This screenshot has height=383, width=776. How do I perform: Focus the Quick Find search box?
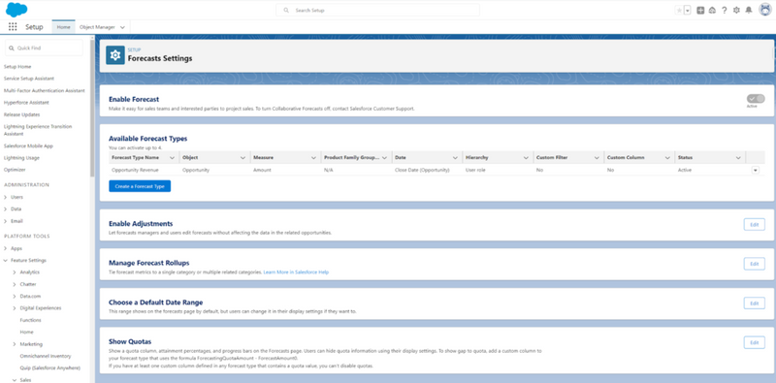tap(44, 48)
